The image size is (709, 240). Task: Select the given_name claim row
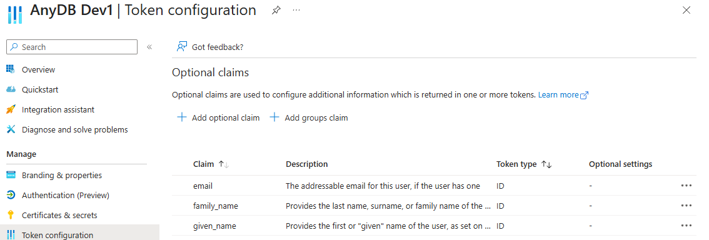pyautogui.click(x=434, y=226)
